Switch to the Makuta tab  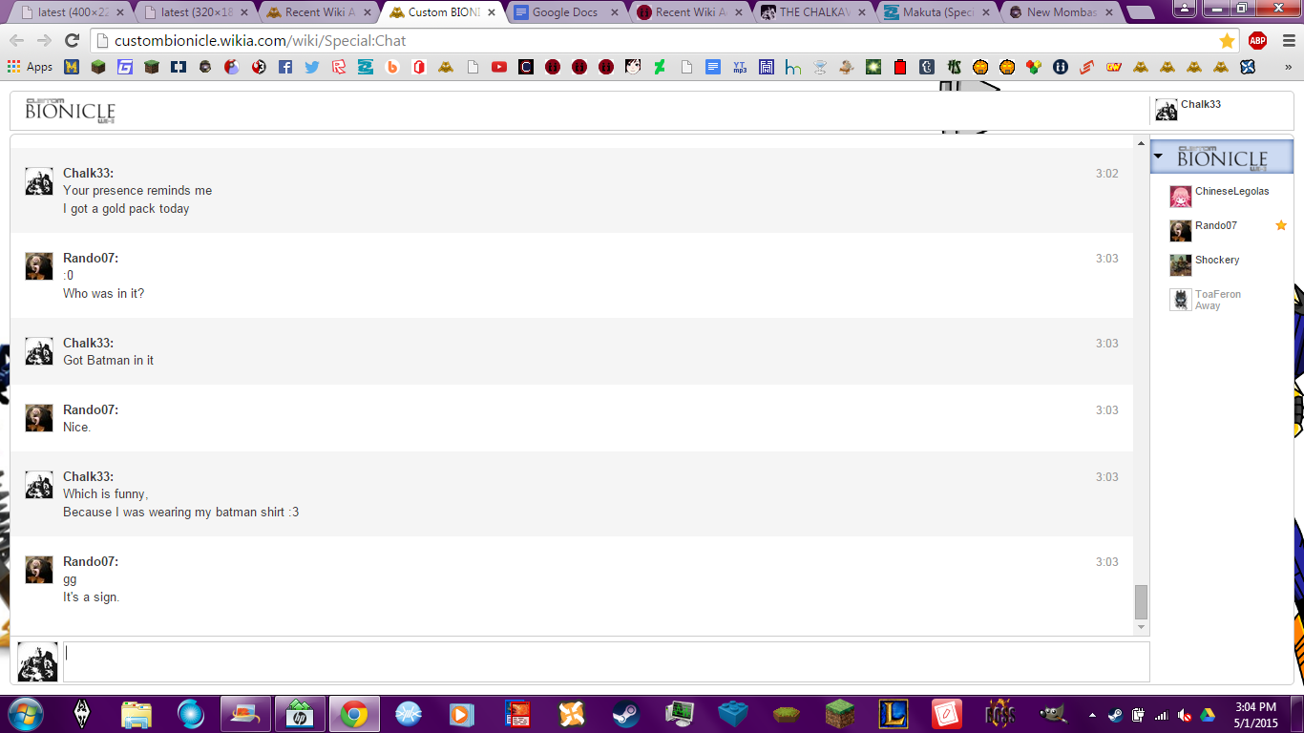click(938, 12)
